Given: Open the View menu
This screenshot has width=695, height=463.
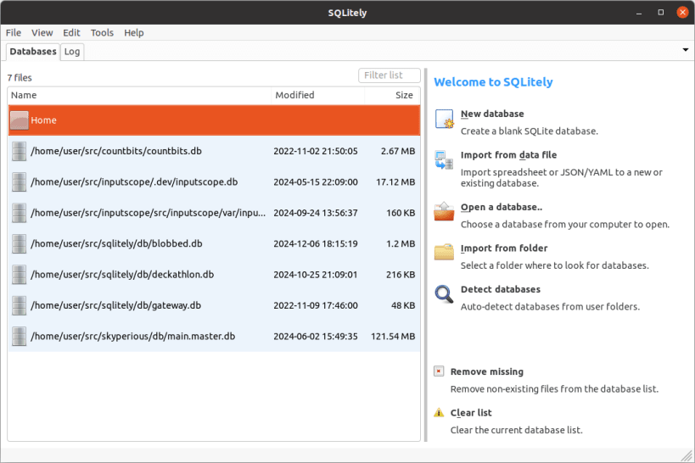Looking at the screenshot, I should pos(42,33).
